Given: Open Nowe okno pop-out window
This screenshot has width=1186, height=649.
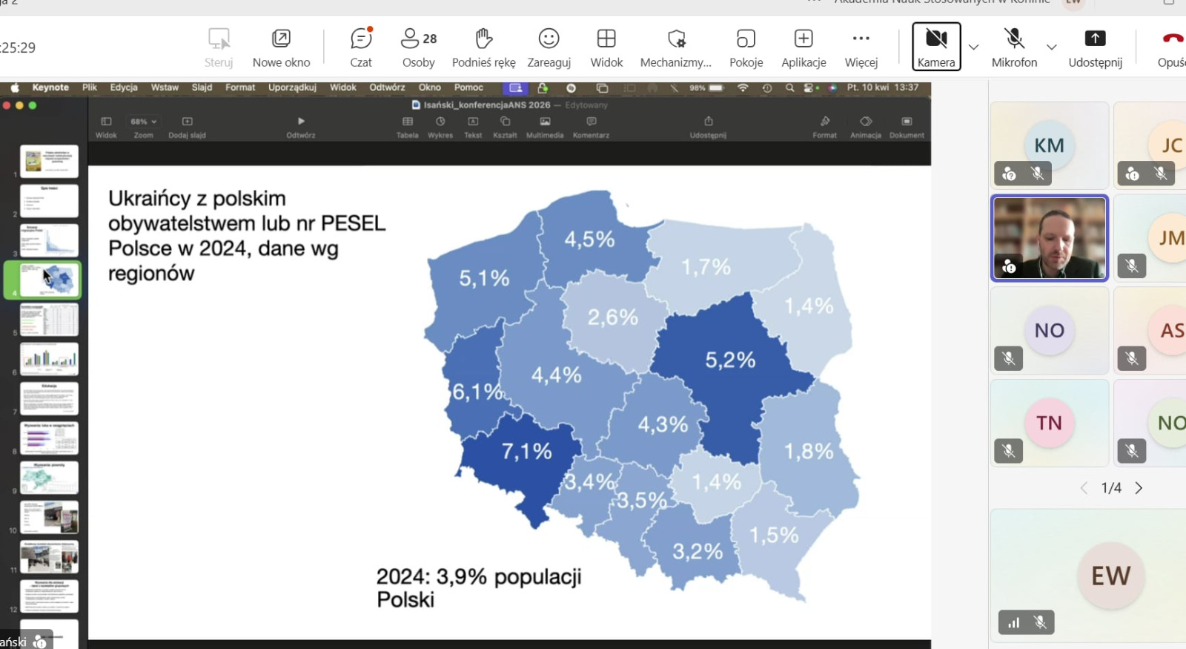Looking at the screenshot, I should coord(281,47).
